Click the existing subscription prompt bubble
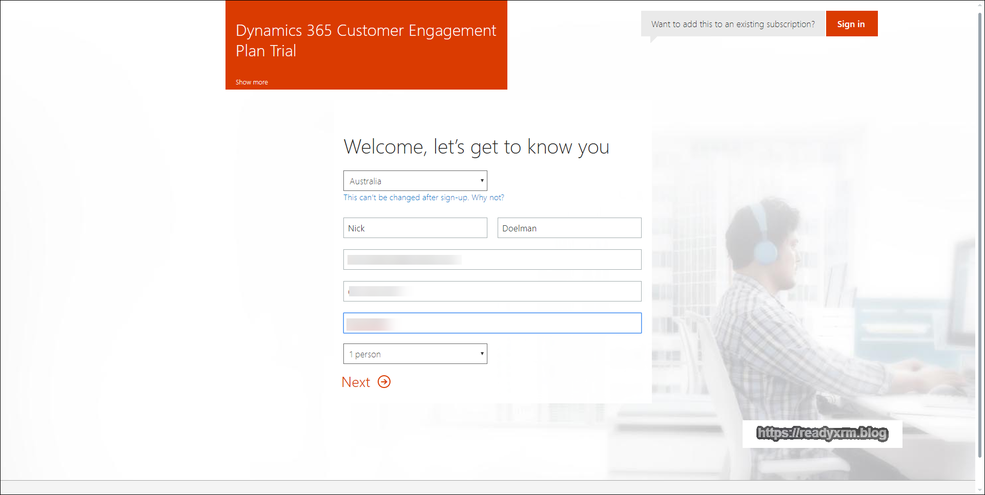 [733, 24]
